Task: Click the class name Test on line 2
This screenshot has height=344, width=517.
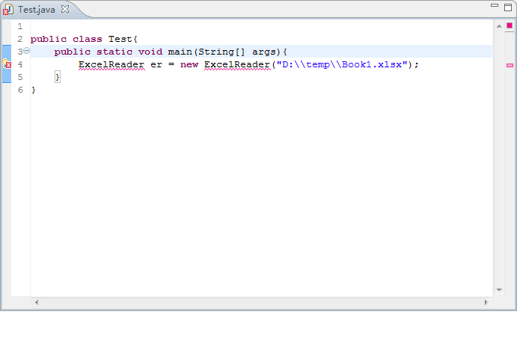Action: coord(120,39)
